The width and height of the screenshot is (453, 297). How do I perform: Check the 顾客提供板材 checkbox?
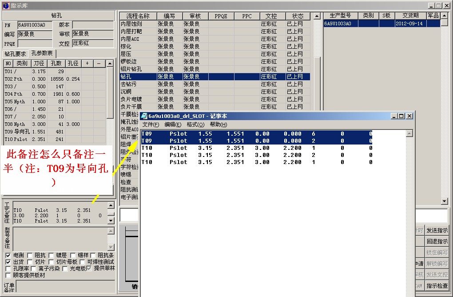[8, 275]
